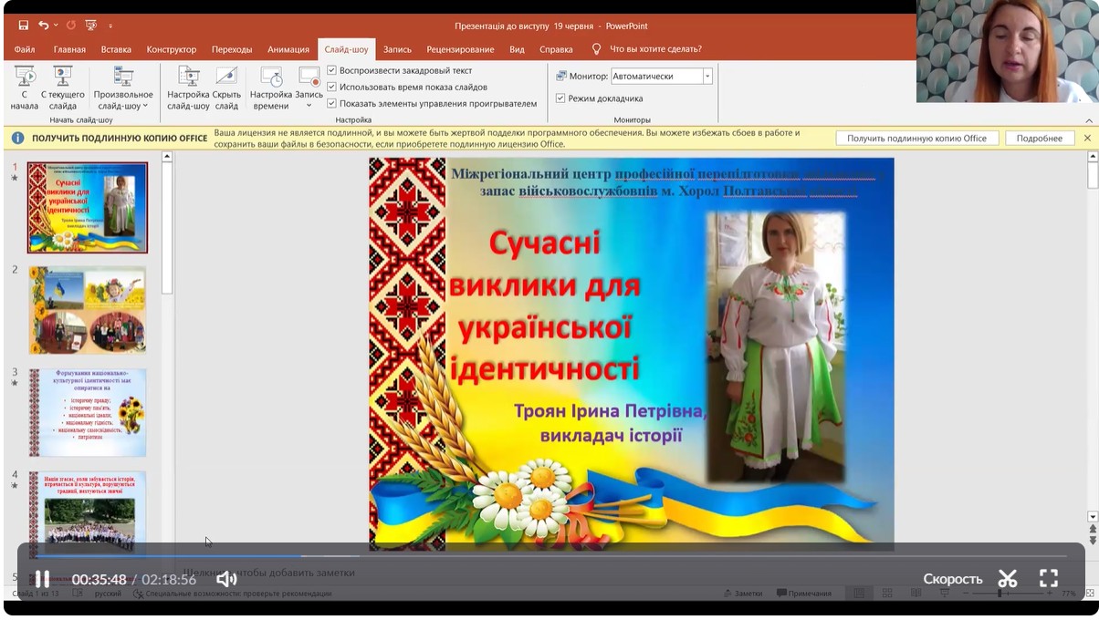Open the Вид ribbon tab
This screenshot has width=1099, height=620.
click(517, 49)
